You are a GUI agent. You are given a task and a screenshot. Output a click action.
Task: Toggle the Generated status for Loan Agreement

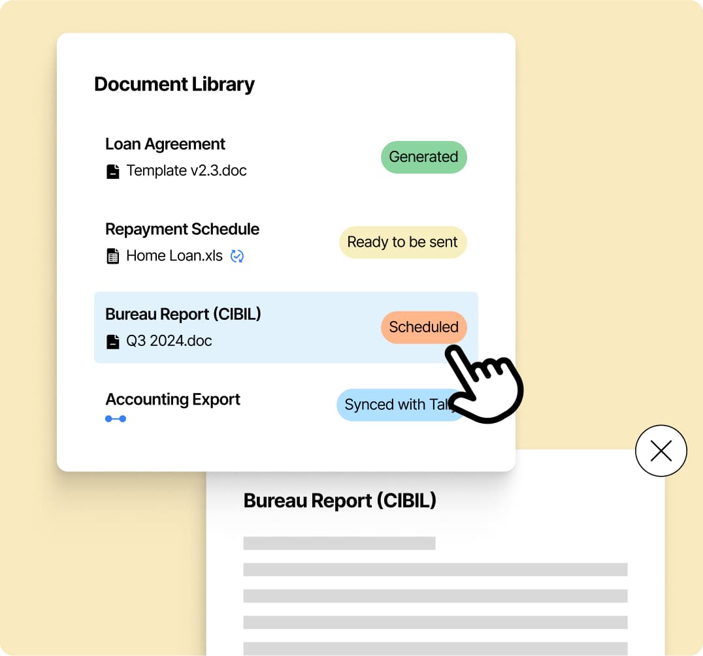[x=423, y=157]
